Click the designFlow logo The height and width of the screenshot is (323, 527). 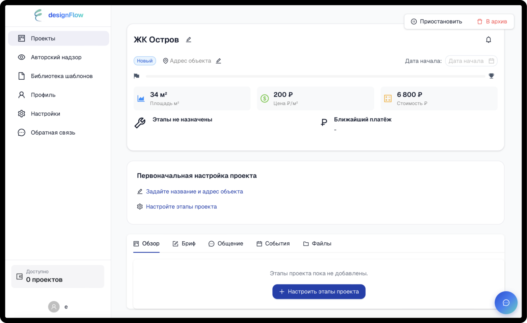(x=59, y=15)
